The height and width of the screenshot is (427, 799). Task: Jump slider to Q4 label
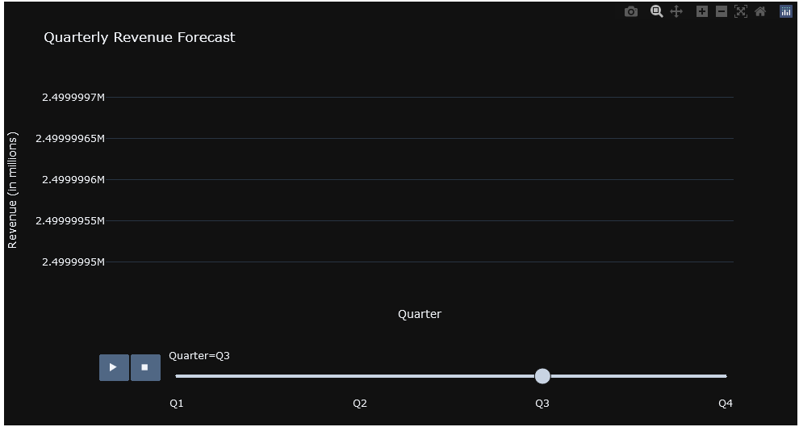pyautogui.click(x=726, y=404)
